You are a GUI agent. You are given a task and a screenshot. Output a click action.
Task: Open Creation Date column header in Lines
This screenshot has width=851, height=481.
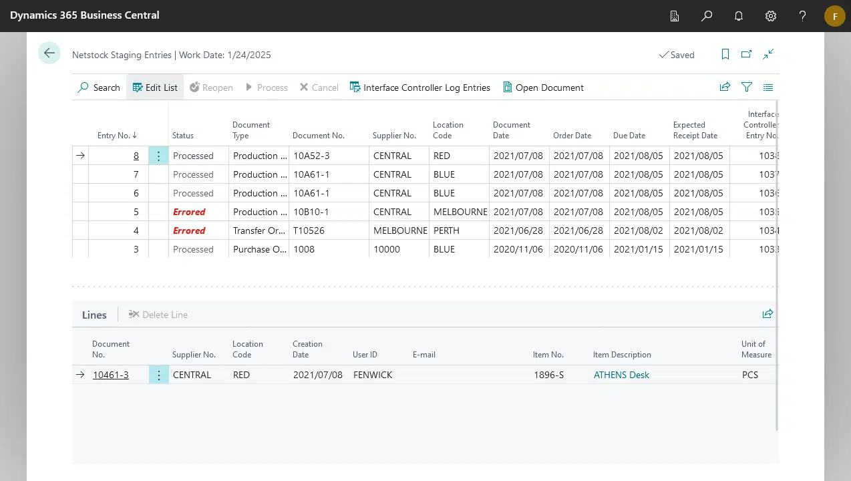click(307, 349)
